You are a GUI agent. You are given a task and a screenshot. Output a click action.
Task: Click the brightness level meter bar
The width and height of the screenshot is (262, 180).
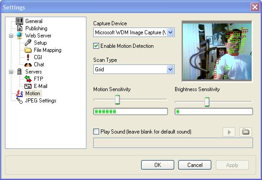(x=214, y=111)
